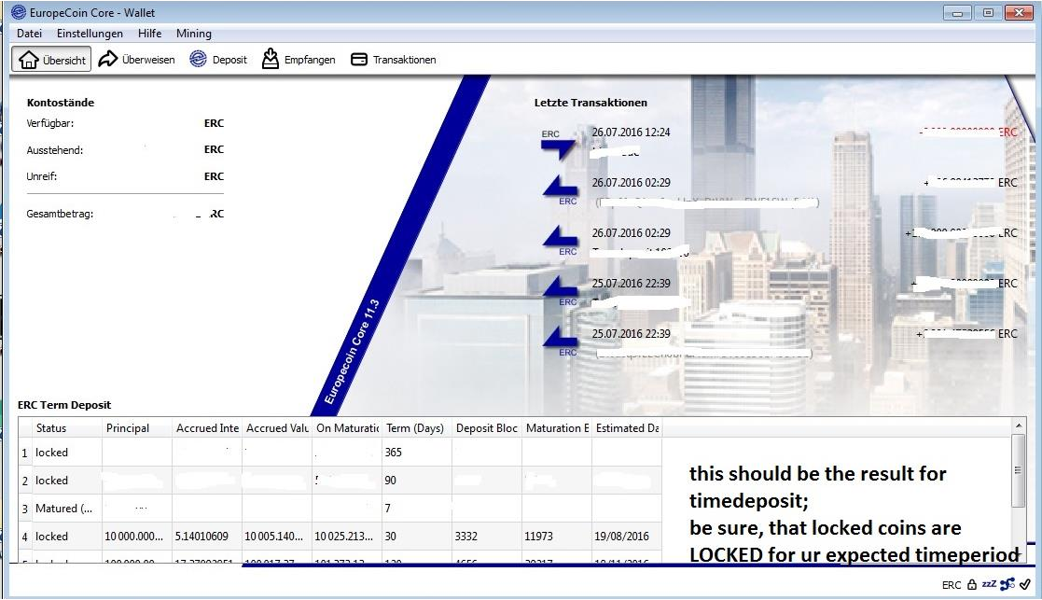Click the 90 term days cell
The width and height of the screenshot is (1042, 600).
417,481
